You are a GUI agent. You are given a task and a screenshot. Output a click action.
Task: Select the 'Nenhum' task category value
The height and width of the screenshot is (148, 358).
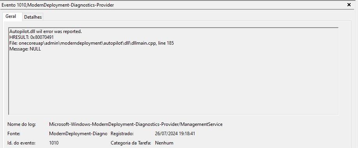(x=164, y=143)
